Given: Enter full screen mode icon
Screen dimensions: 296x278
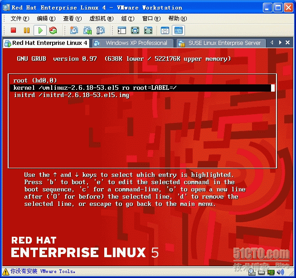Looking at the screenshot, I should pos(148,30).
